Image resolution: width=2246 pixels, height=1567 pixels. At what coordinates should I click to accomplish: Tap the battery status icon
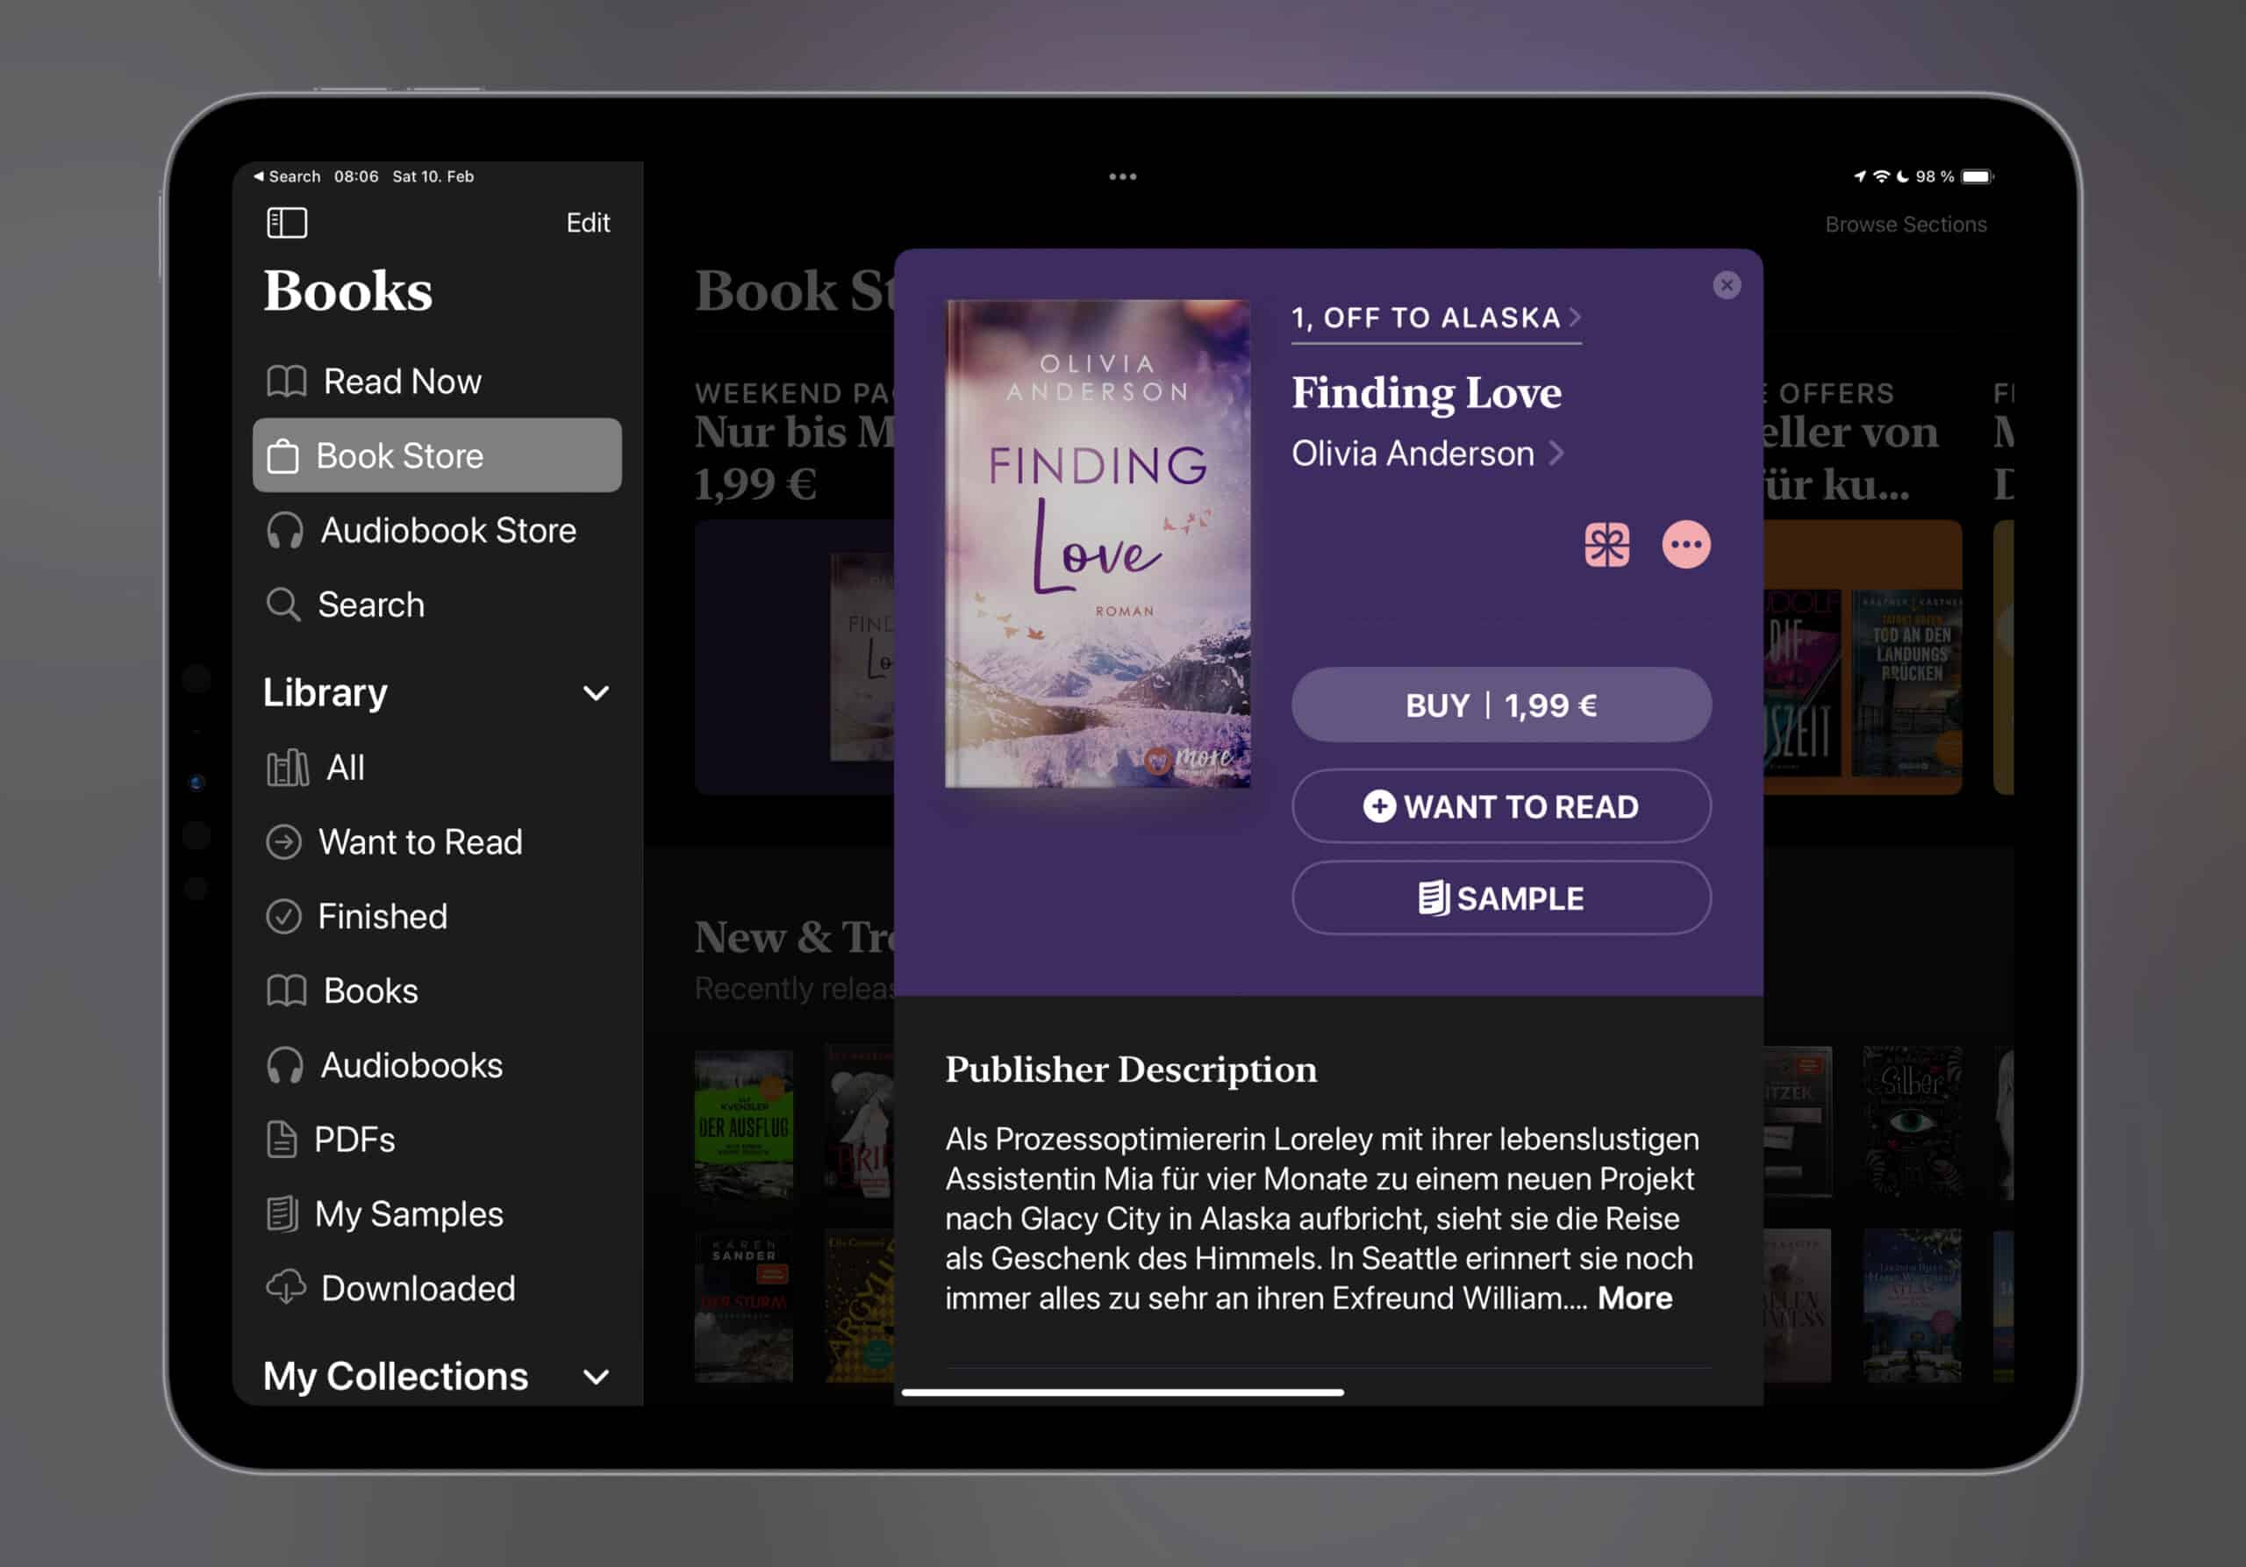point(1977,177)
